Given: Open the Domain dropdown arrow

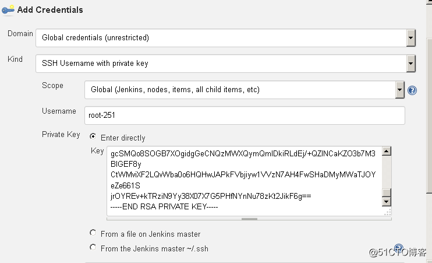Looking at the screenshot, I should click(x=411, y=38).
